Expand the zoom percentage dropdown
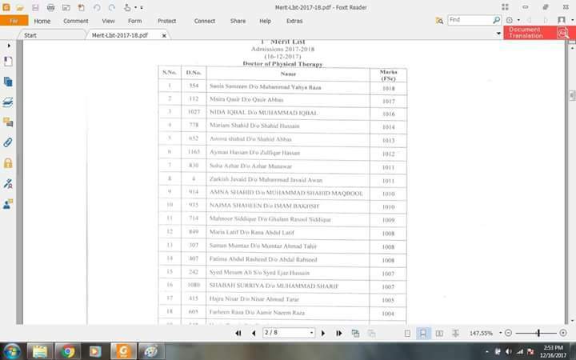 coord(498,333)
